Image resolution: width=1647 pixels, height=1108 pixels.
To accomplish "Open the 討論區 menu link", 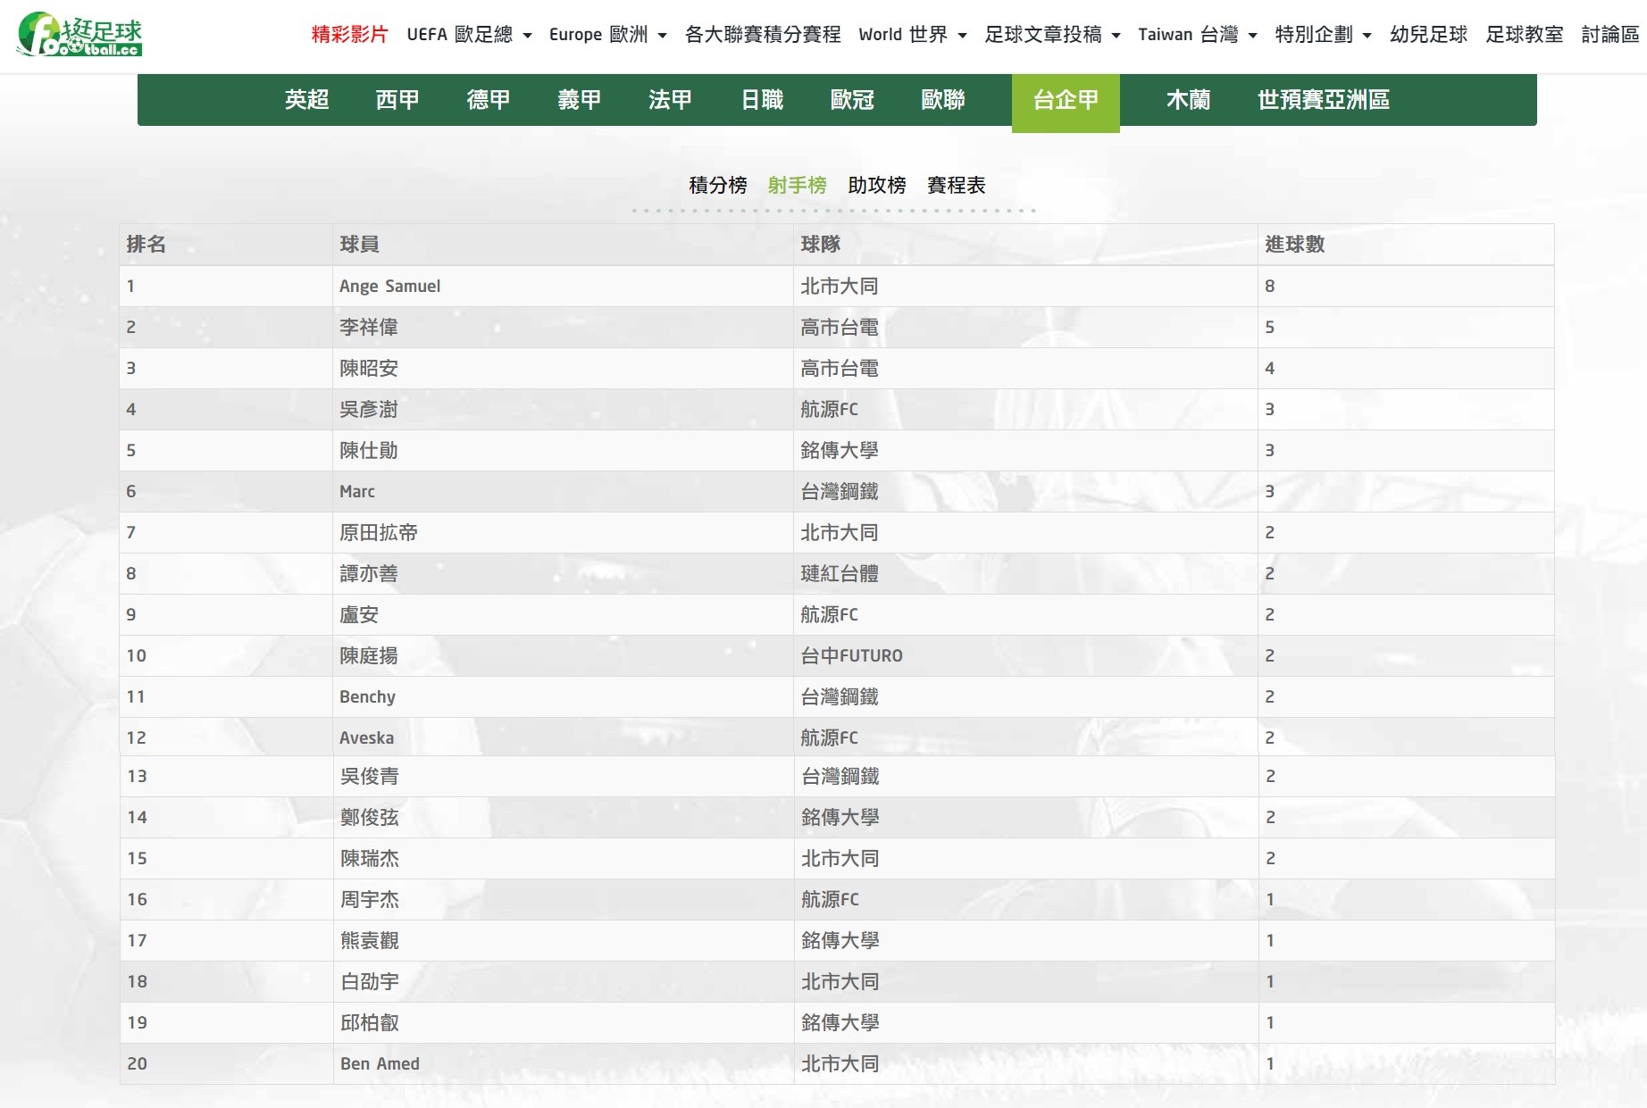I will pos(1609,35).
